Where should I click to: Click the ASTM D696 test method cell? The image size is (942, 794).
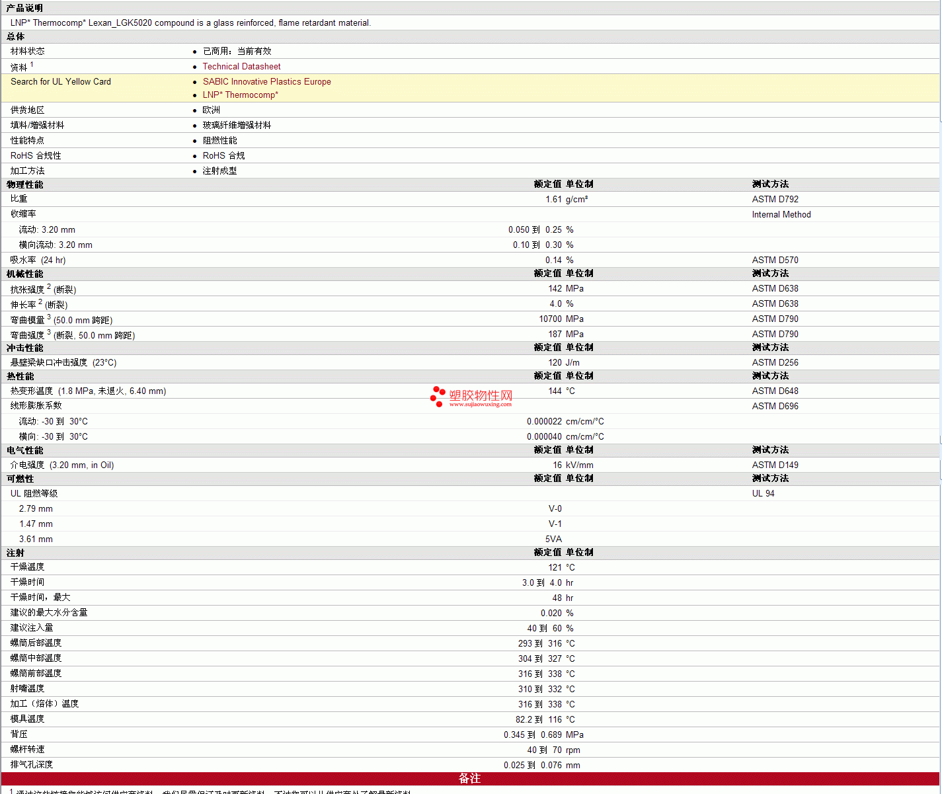click(775, 407)
